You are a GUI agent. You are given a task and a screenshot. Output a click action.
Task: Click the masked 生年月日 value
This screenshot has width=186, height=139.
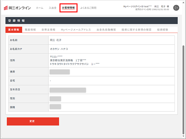coord(68,90)
